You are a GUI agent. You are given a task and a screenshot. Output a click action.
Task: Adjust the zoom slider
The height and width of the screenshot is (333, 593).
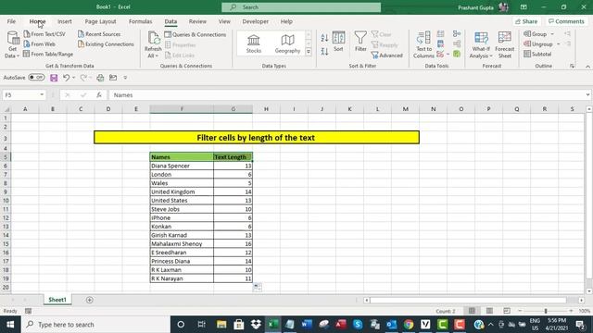[546, 311]
